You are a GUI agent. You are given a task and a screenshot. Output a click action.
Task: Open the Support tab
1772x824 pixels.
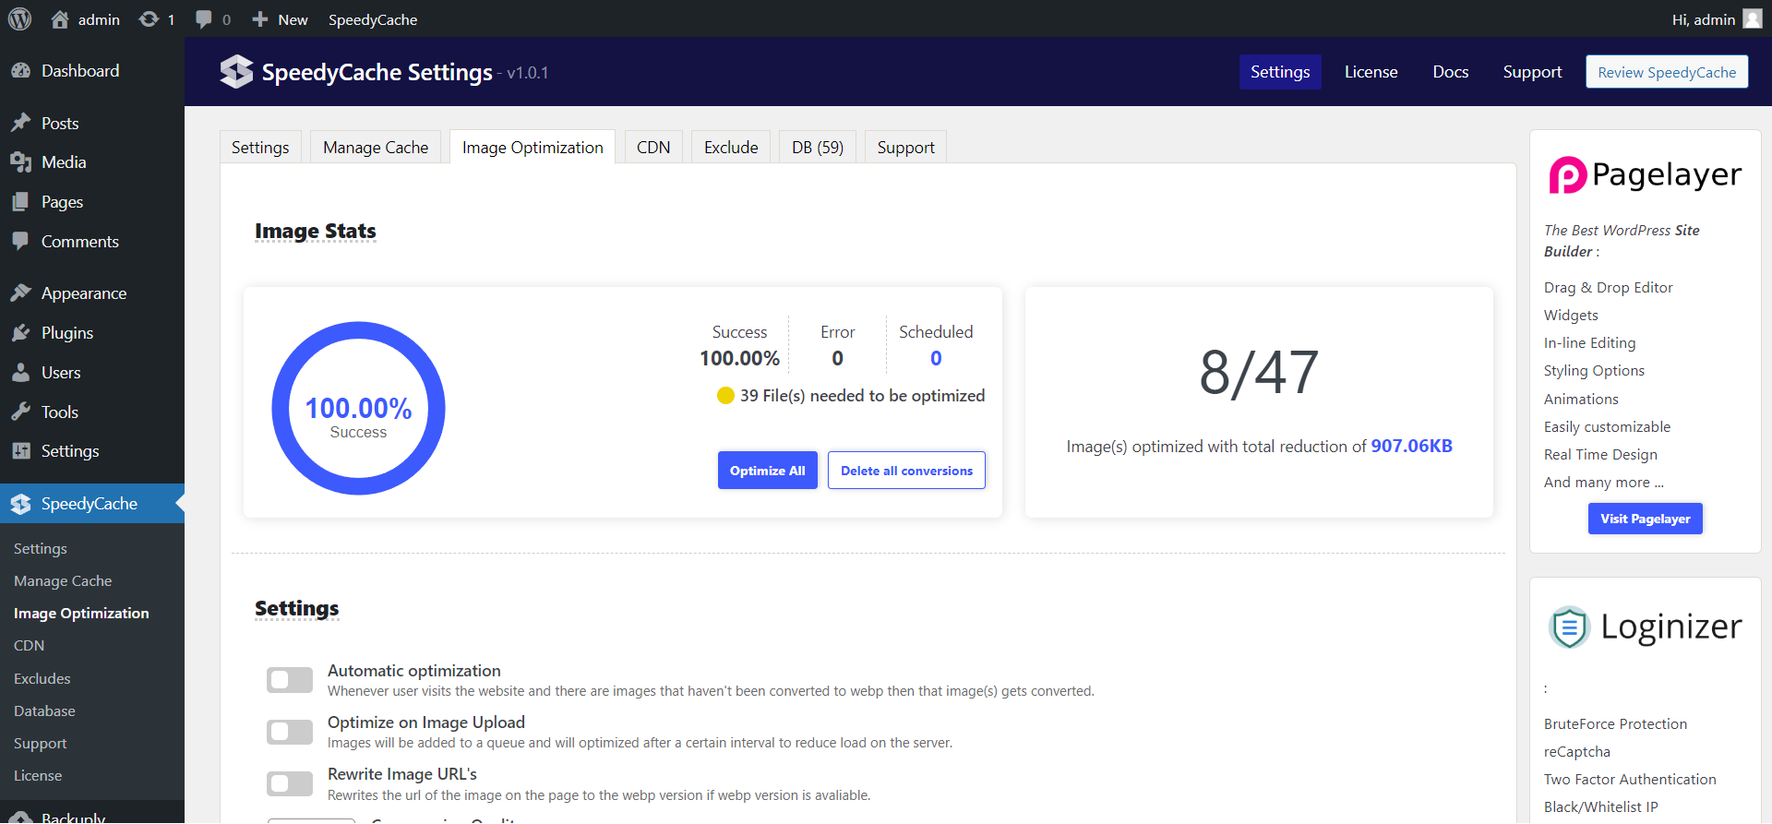point(905,148)
